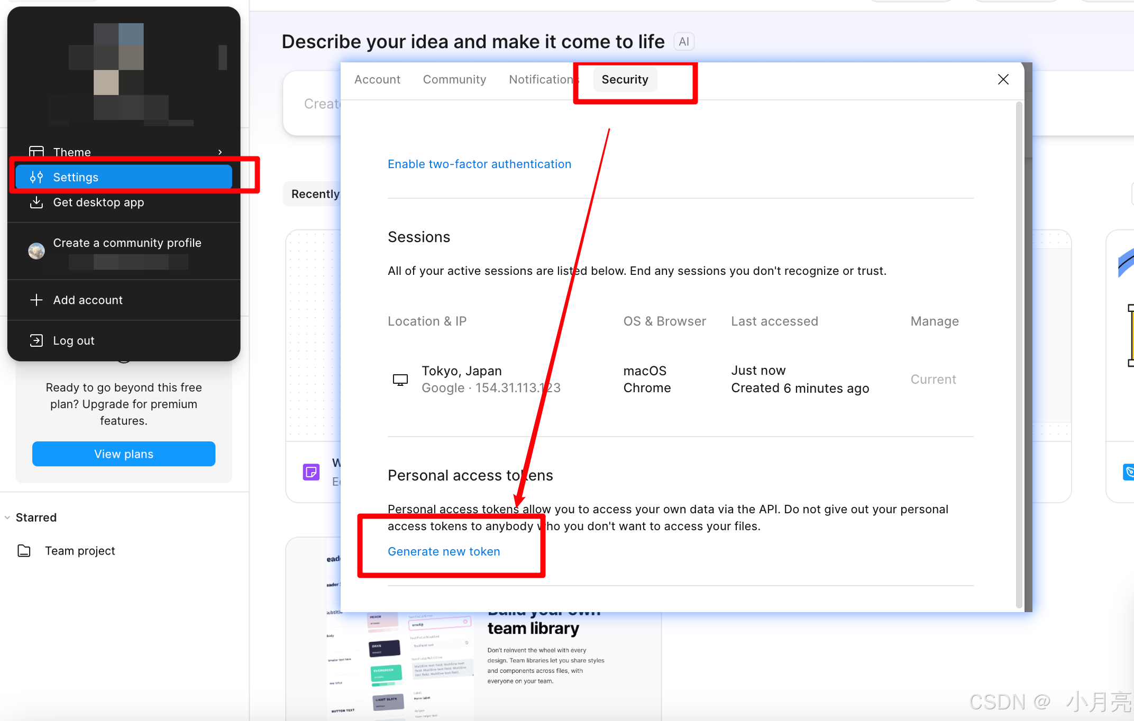Screen dimensions: 1134x721
Task: Click the community profile avatar icon
Action: (x=36, y=251)
